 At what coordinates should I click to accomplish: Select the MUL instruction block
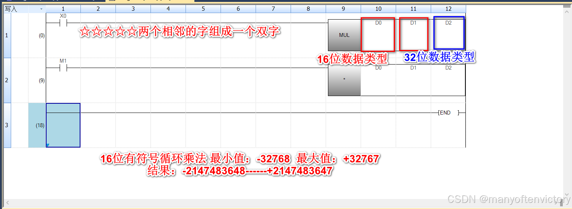tap(345, 35)
